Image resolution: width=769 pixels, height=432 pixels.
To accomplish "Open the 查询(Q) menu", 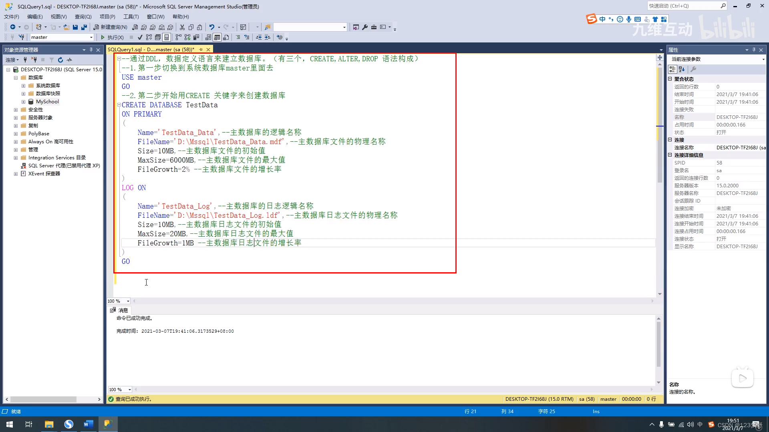I will (x=83, y=16).
